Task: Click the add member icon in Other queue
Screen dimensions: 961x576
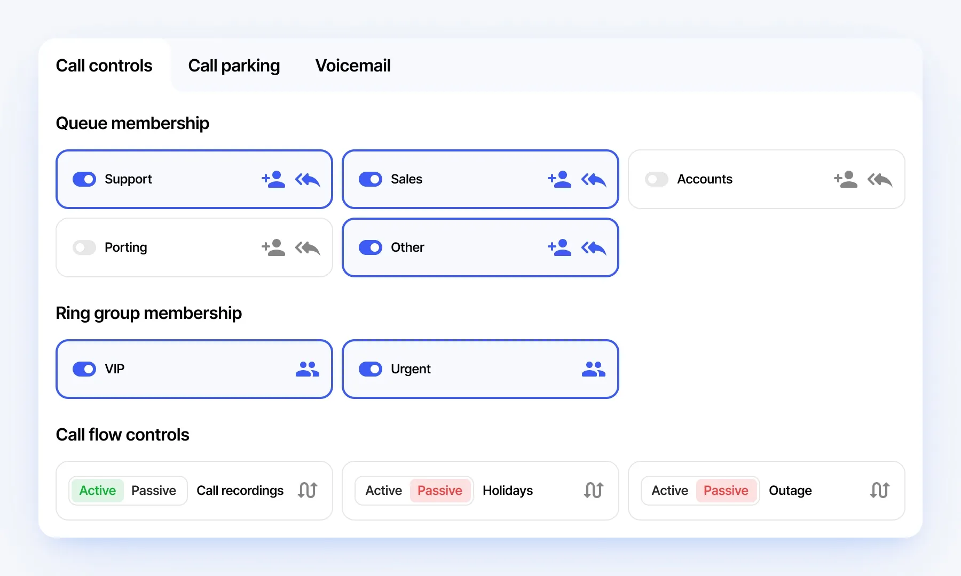Action: pyautogui.click(x=560, y=247)
